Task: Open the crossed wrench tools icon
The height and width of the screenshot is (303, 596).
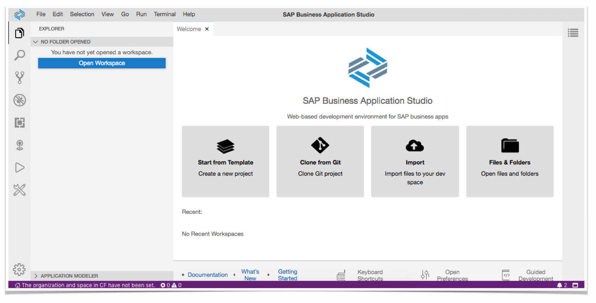Action: tap(20, 190)
